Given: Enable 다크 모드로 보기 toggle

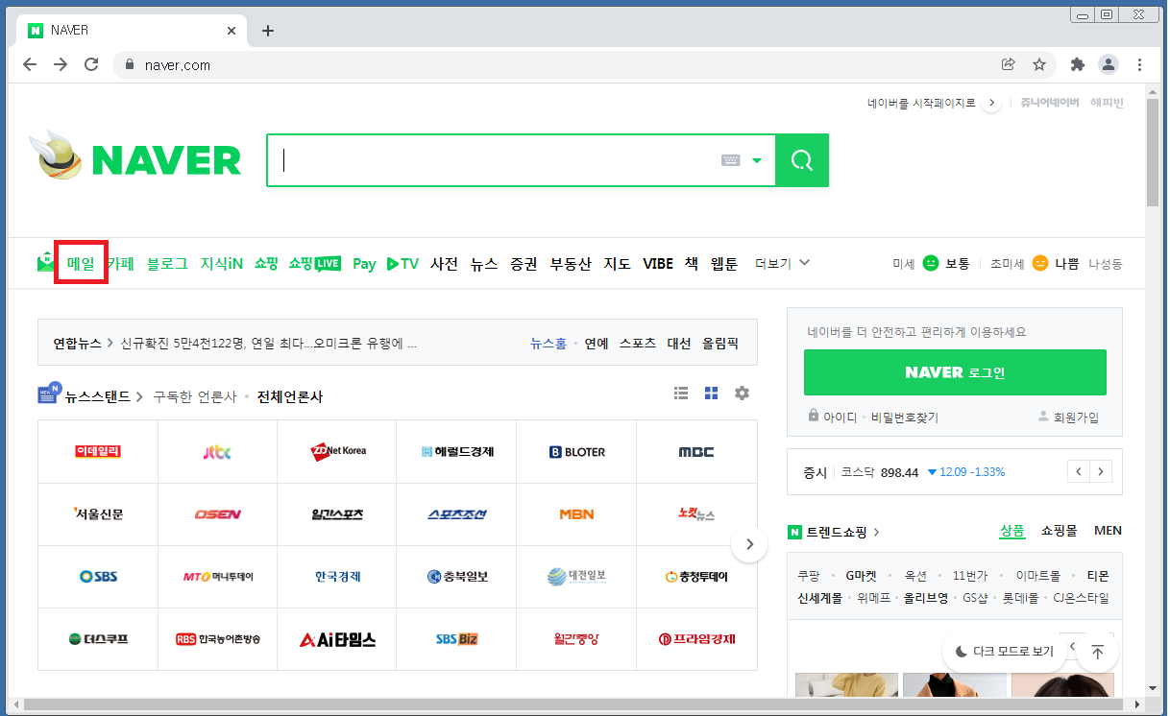Looking at the screenshot, I should 1005,652.
